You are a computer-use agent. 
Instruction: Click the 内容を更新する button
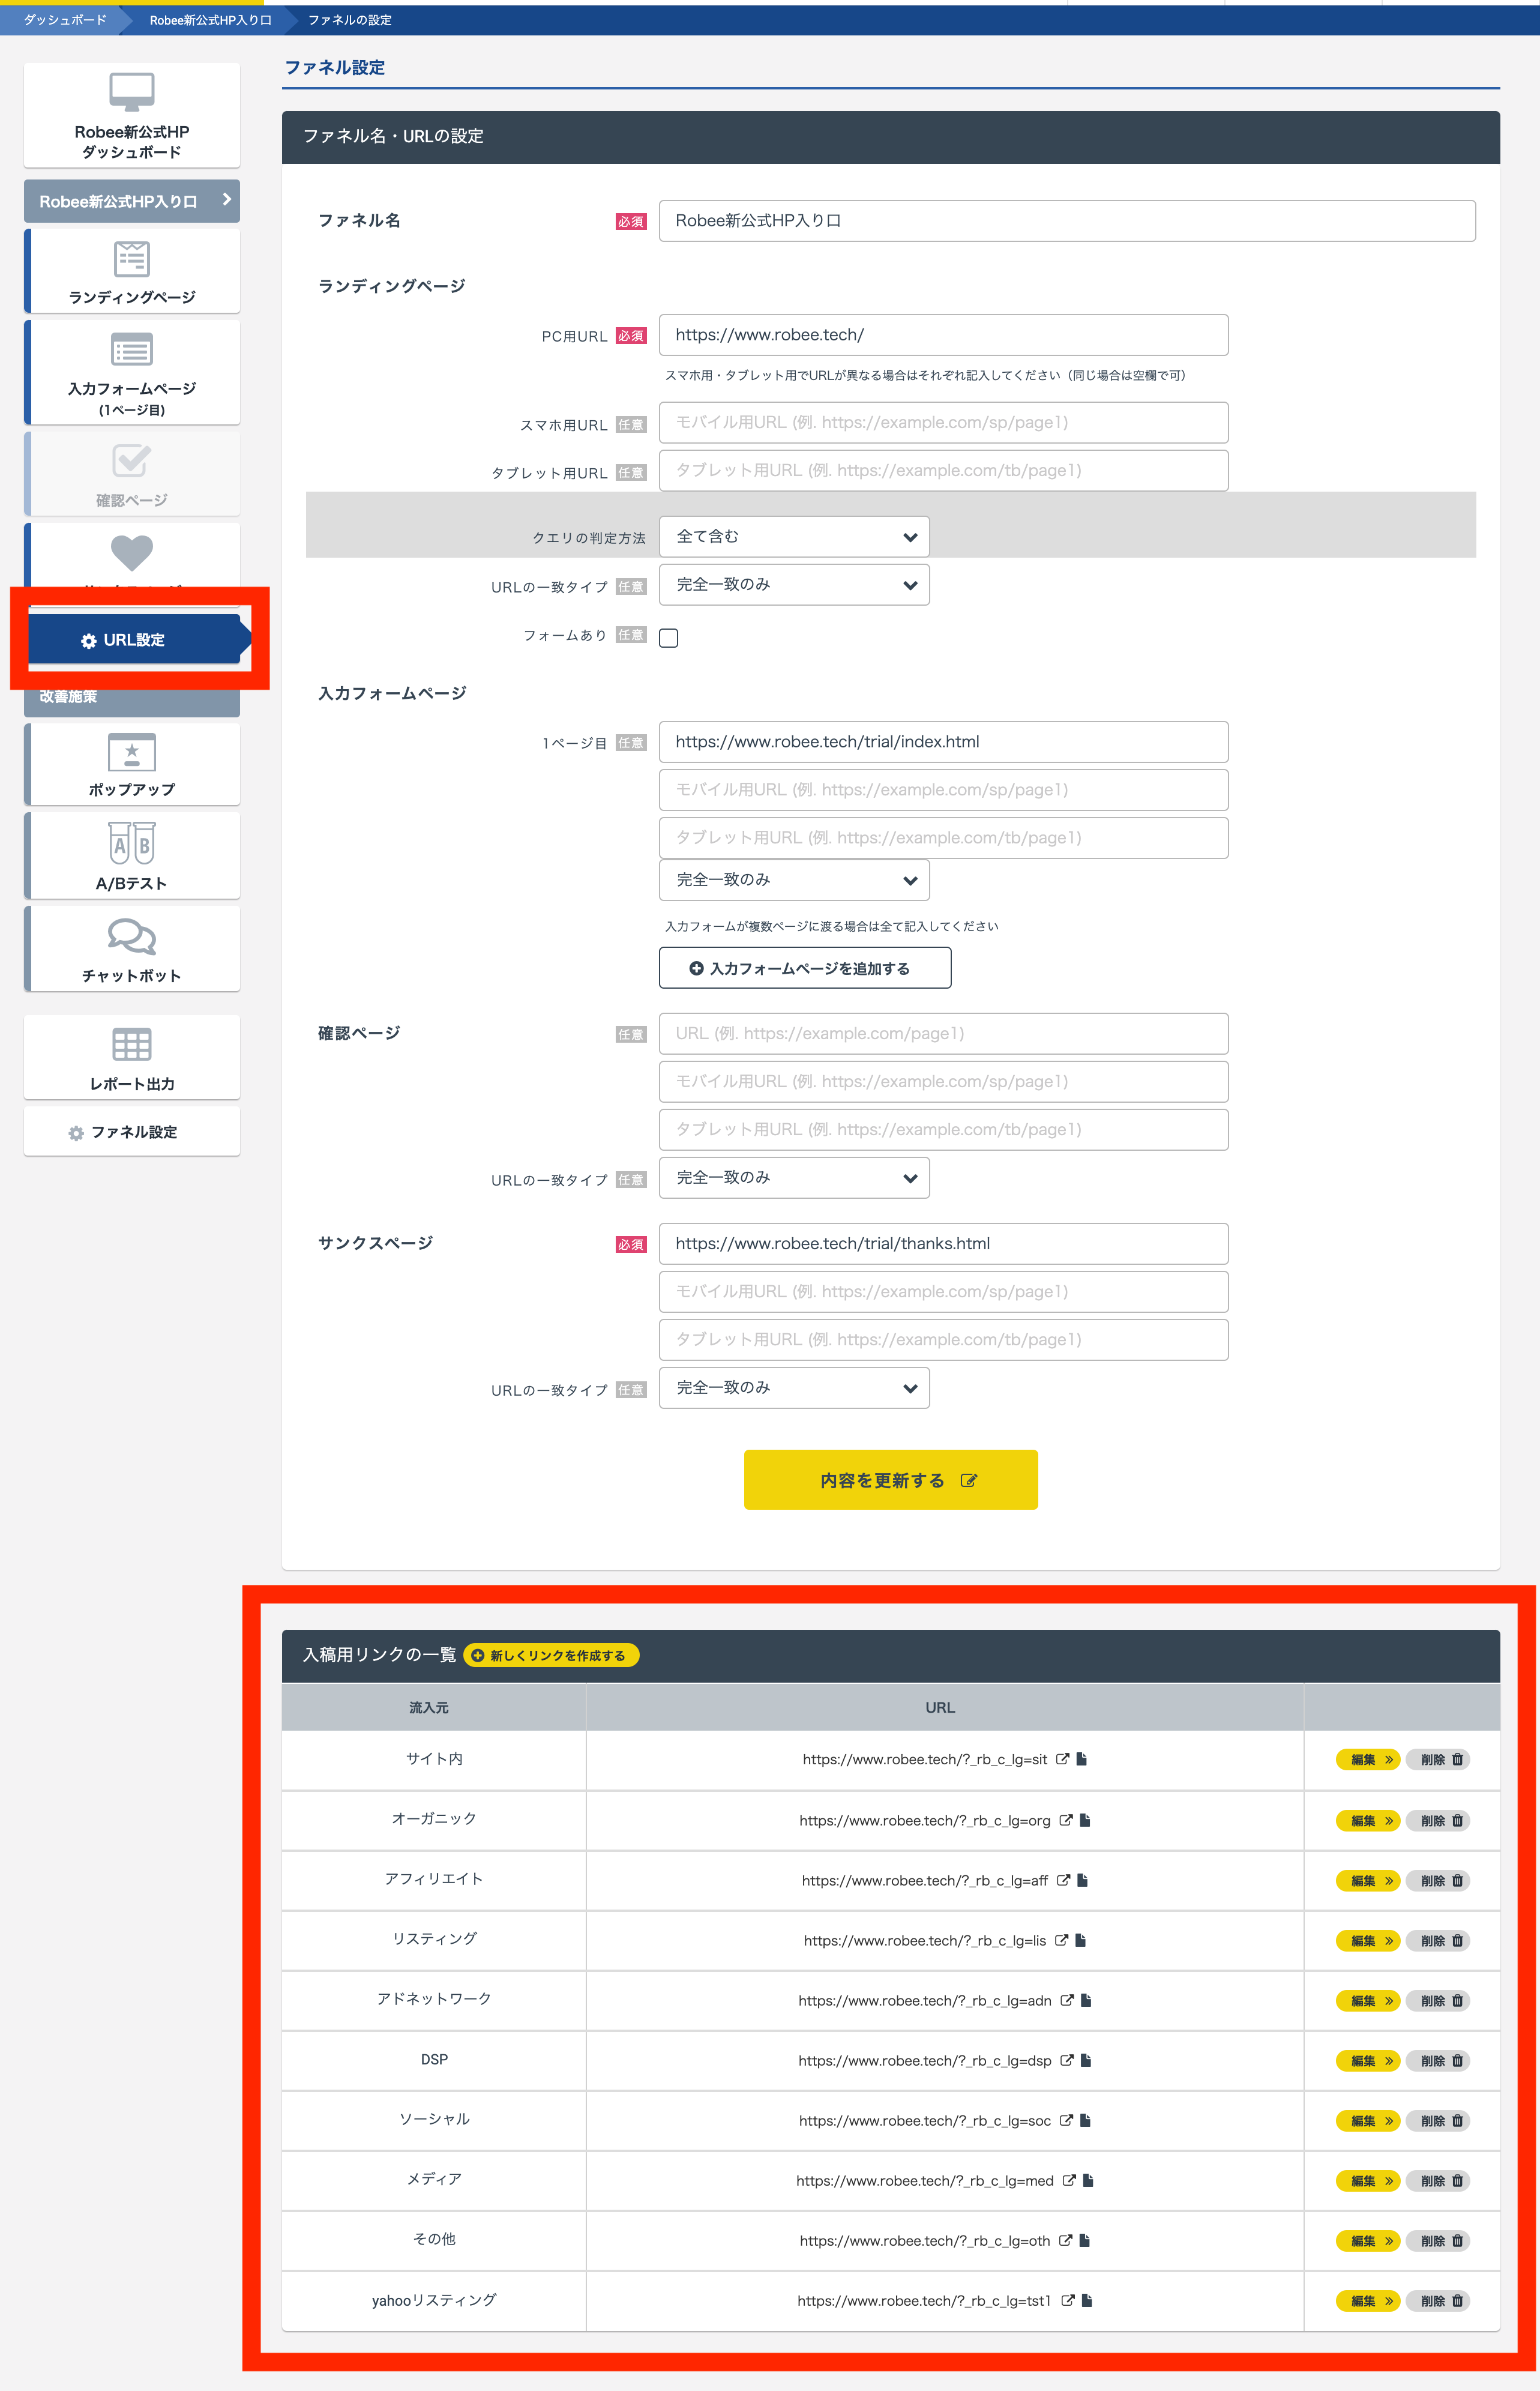[890, 1480]
